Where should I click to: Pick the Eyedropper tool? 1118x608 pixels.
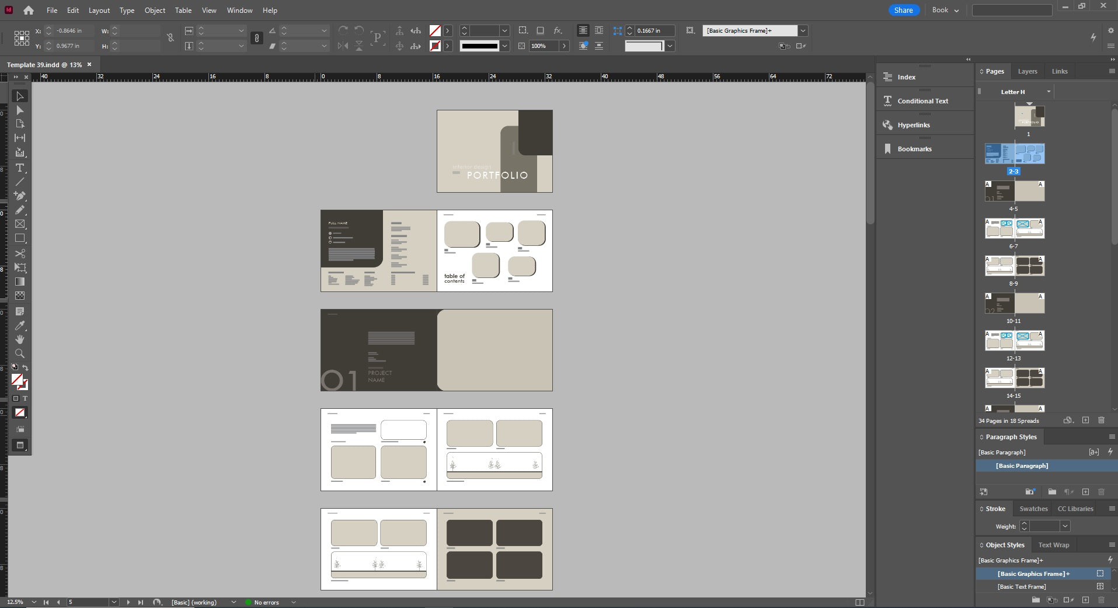pos(20,325)
